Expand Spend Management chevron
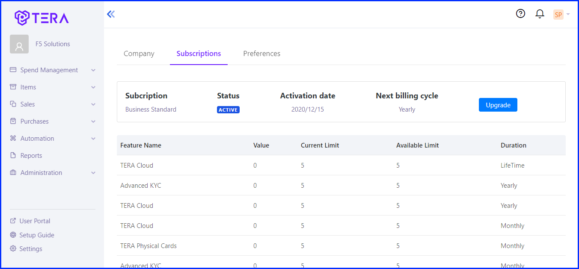Screen dimensions: 579x269 pyautogui.click(x=93, y=70)
